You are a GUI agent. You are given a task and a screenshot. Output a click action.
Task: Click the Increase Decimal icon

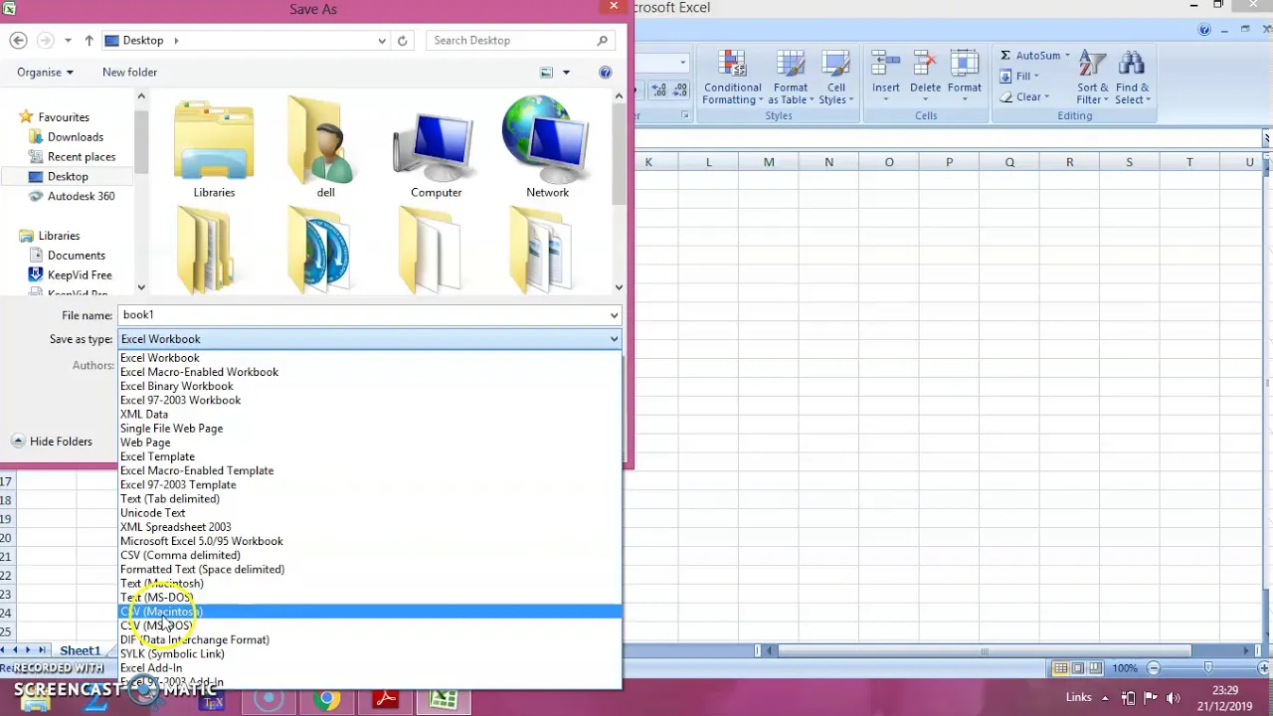[x=659, y=89]
